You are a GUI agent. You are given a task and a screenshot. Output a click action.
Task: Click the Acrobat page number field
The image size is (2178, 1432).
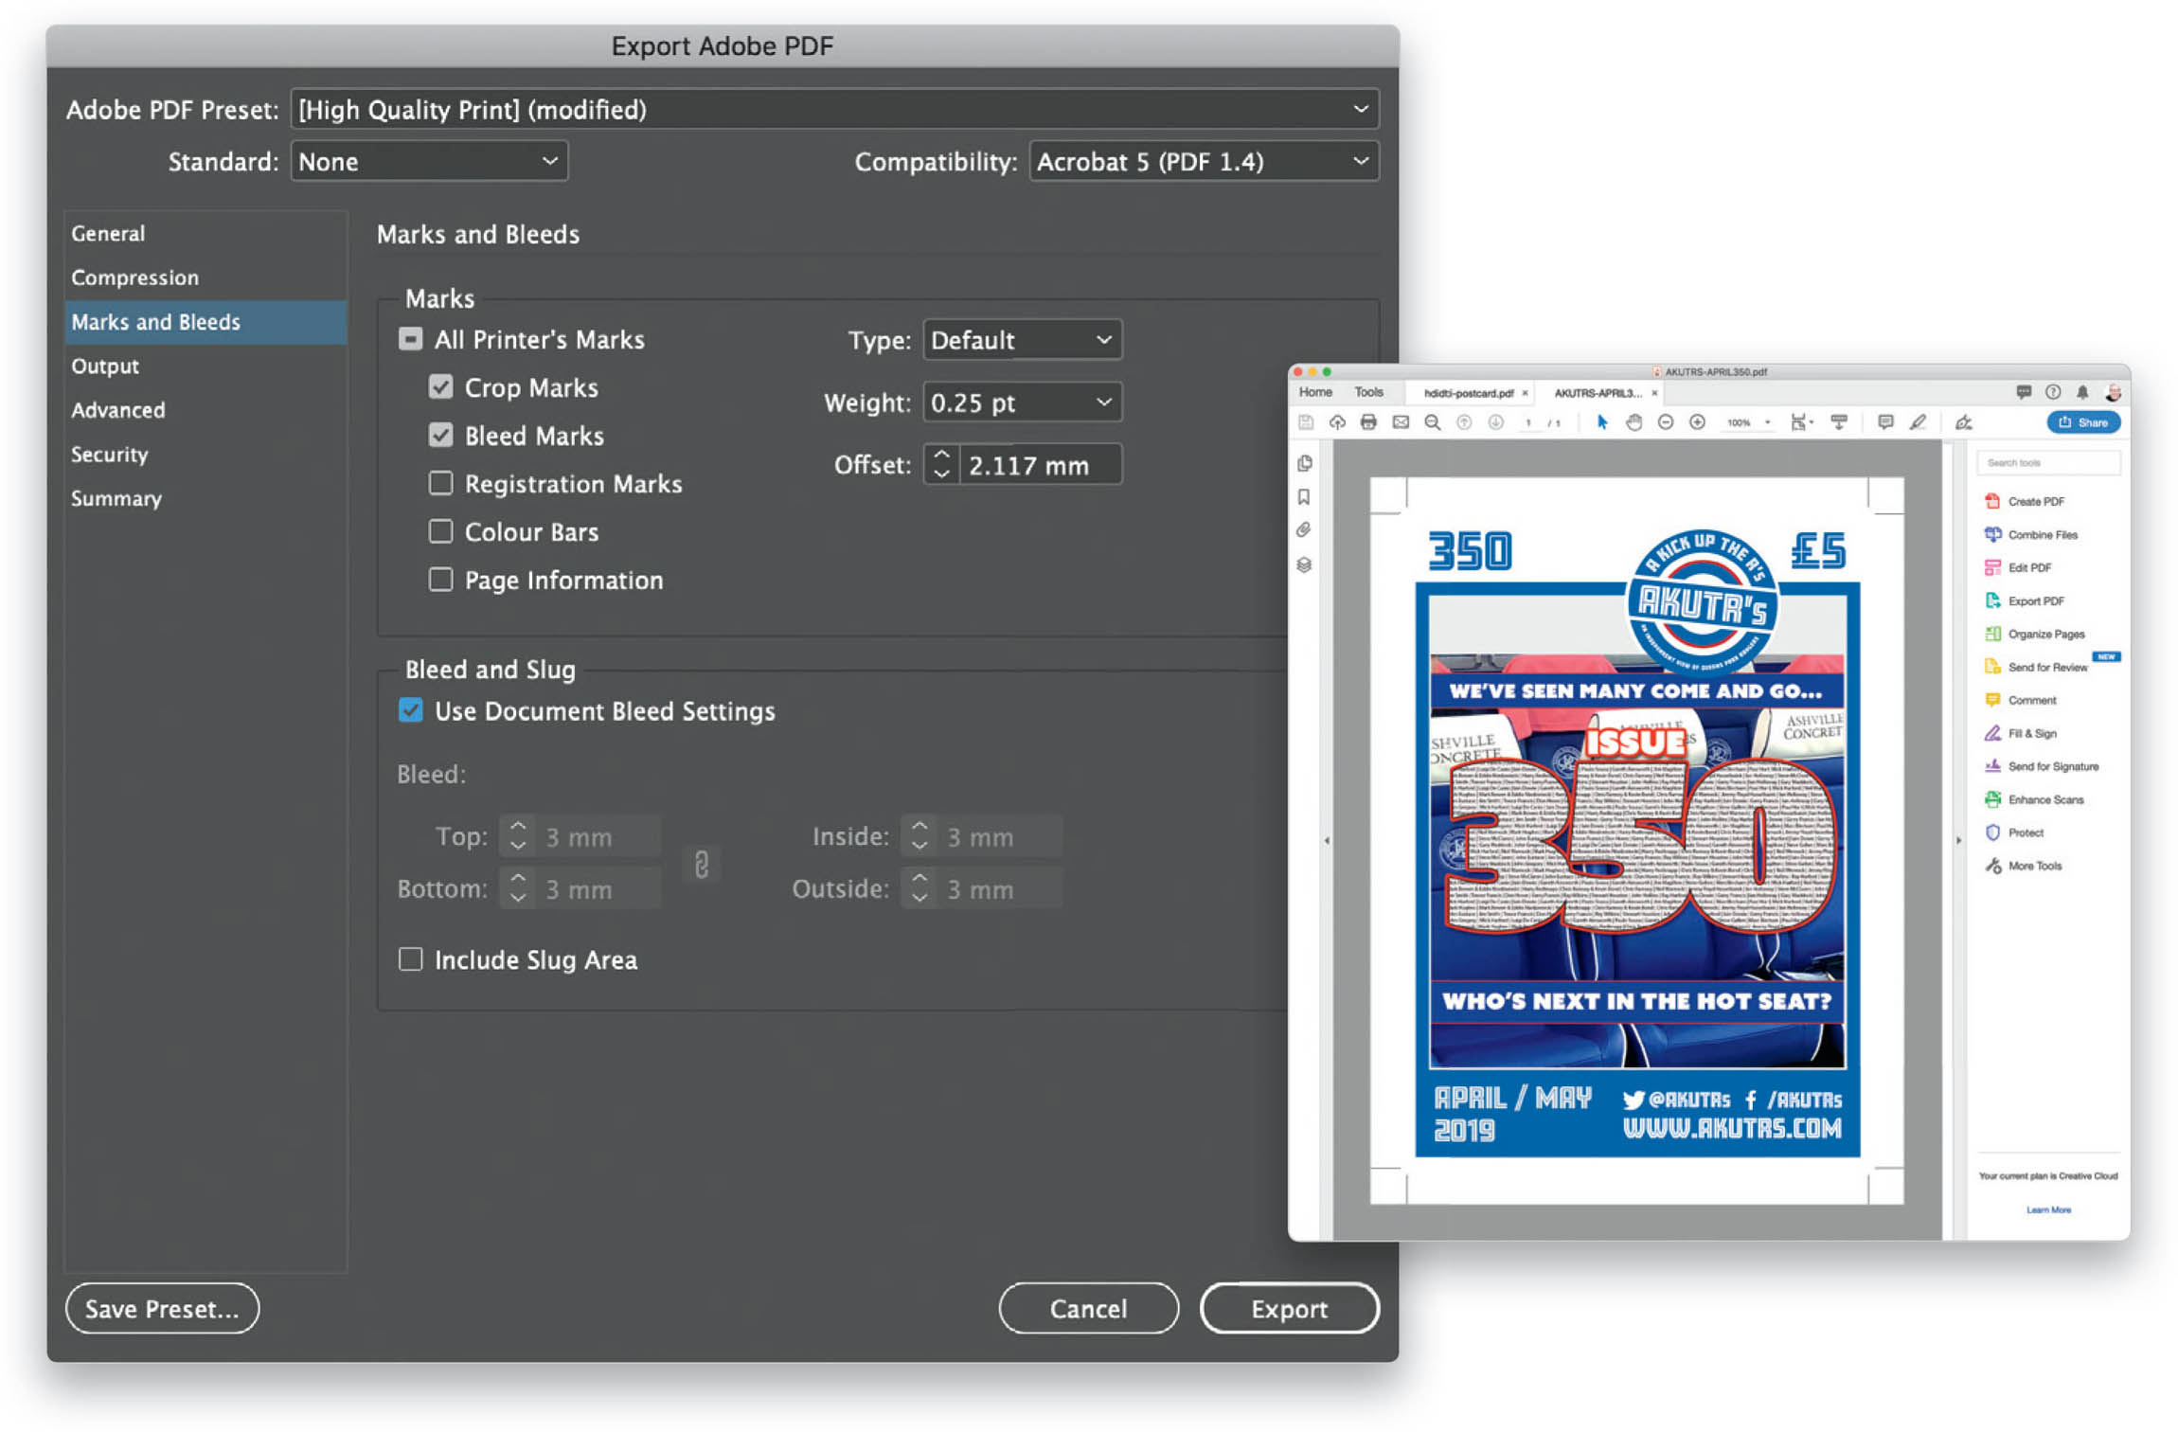1528,422
